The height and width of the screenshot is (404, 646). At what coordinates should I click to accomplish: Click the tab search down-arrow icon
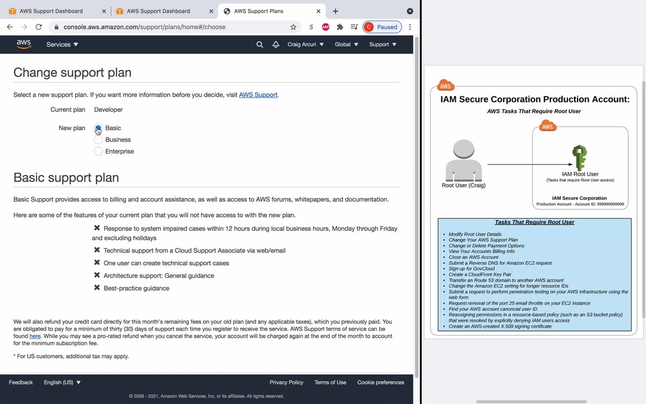pyautogui.click(x=410, y=11)
